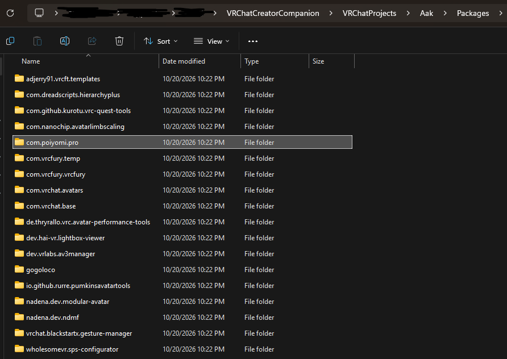The image size is (507, 359).
Task: Click the vrchat.blackstartx.gesture-manager folder name
Action: pos(79,333)
